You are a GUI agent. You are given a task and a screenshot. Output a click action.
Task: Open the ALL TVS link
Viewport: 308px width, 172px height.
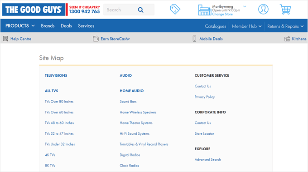tap(52, 91)
